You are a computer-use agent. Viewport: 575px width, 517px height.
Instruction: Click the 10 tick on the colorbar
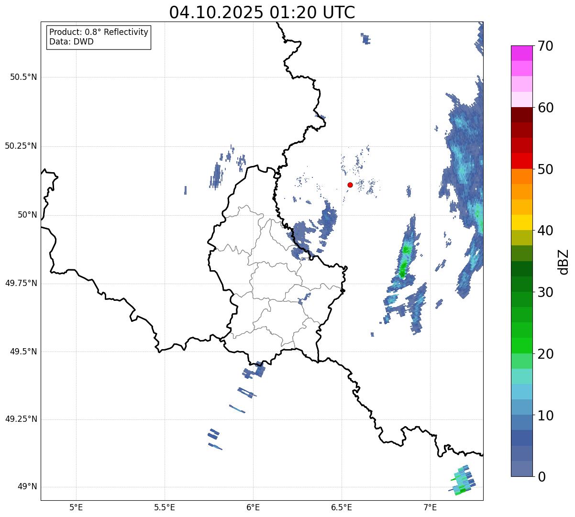546,415
